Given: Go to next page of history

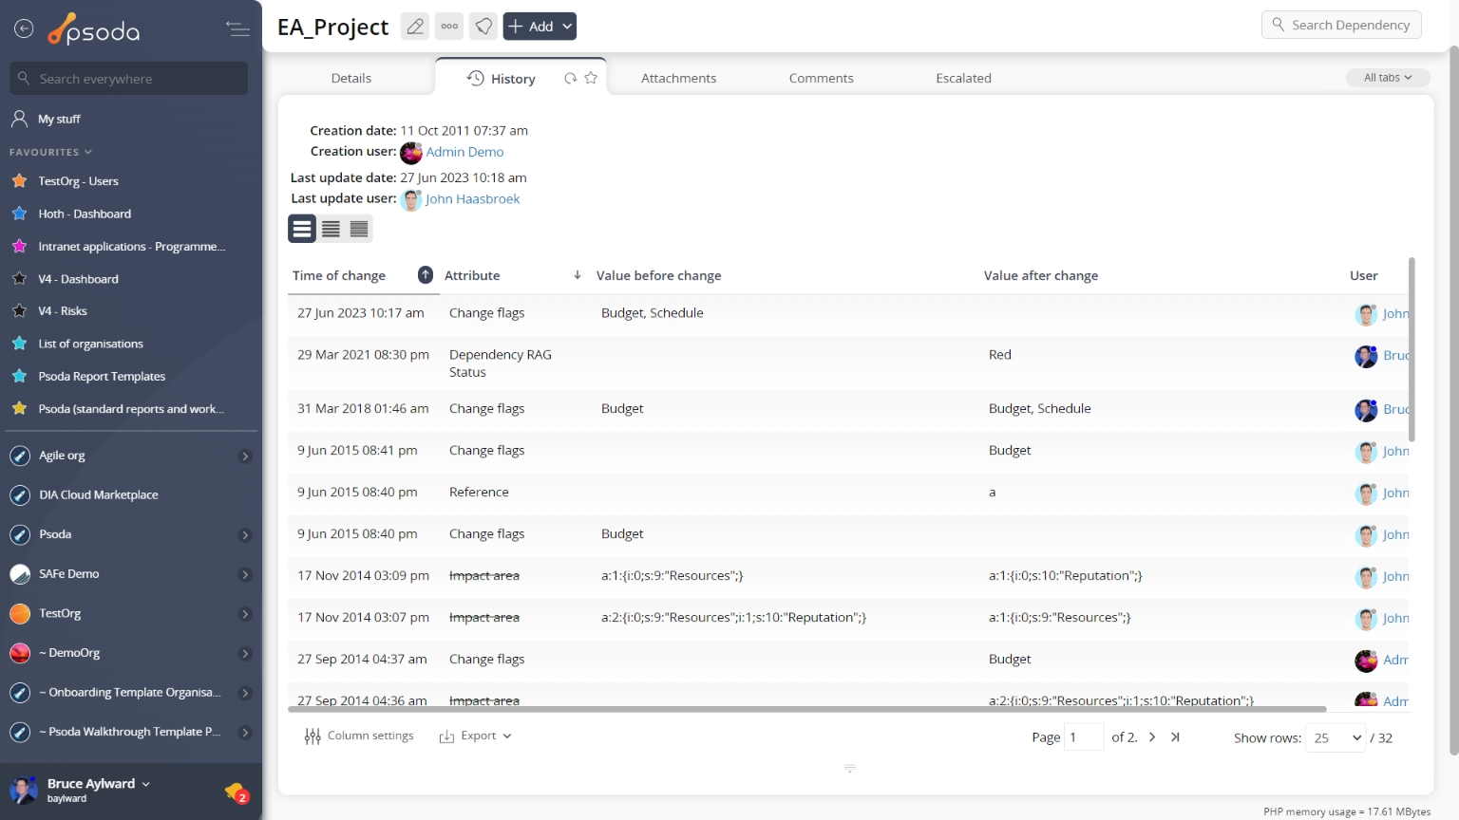Looking at the screenshot, I should (1152, 737).
